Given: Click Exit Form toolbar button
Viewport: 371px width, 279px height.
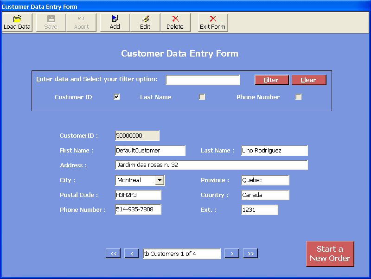Looking at the screenshot, I should tap(213, 22).
